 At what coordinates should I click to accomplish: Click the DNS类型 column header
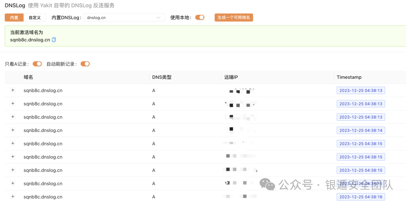162,77
